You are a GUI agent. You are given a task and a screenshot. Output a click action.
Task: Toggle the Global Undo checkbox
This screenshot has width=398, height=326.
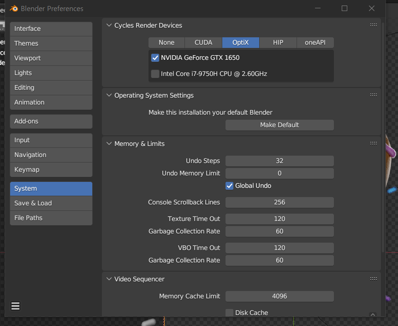coord(230,186)
